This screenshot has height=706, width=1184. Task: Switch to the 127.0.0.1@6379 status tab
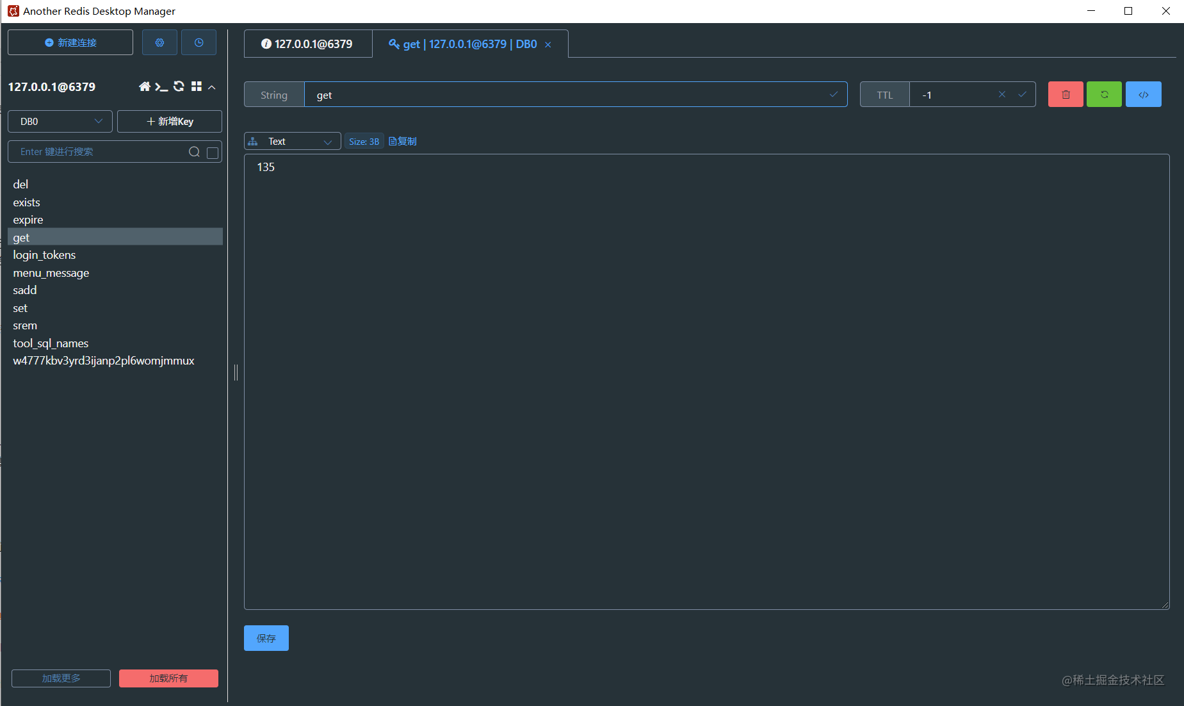pyautogui.click(x=307, y=44)
